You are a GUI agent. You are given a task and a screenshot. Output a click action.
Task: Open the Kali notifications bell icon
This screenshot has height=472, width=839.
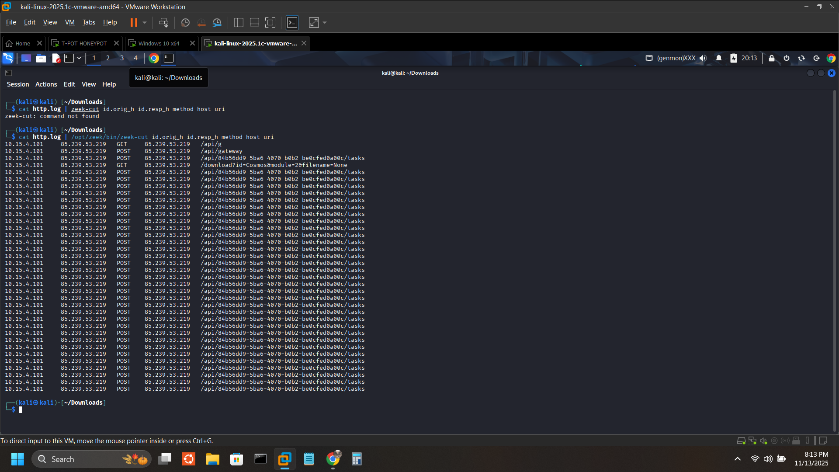click(x=719, y=58)
